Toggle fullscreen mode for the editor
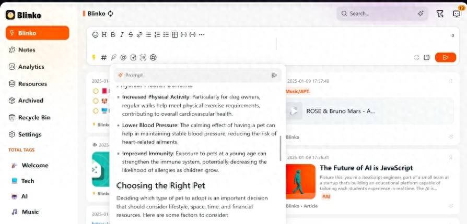This screenshot has width=467, height=224. tap(416, 57)
